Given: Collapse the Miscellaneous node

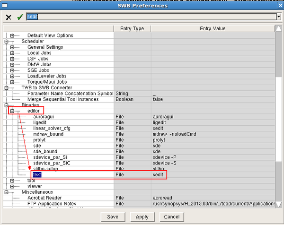Looking at the screenshot, I should pos(6,192).
